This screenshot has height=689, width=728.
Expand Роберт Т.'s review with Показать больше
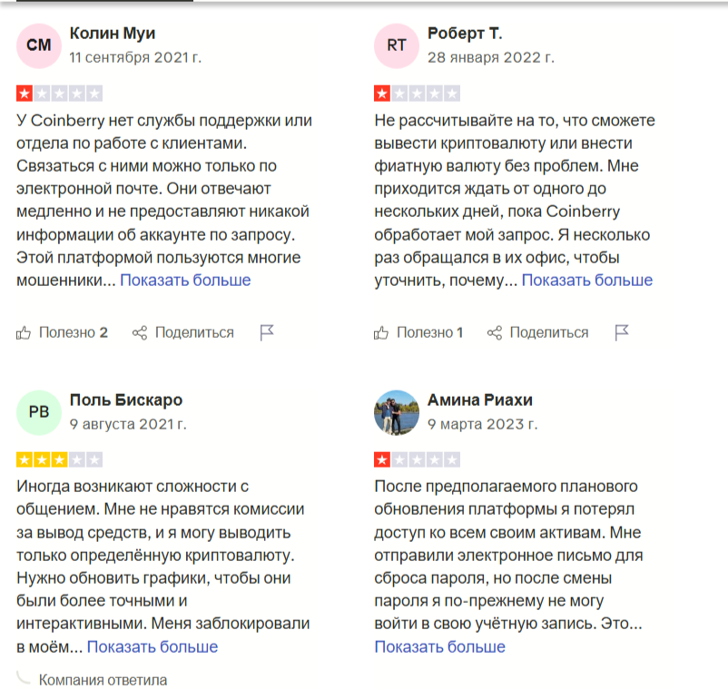click(x=587, y=281)
